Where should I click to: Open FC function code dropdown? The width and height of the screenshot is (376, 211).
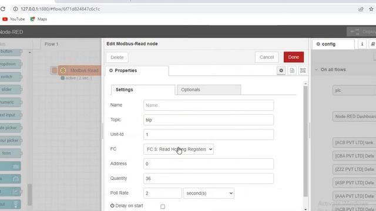pos(179,149)
